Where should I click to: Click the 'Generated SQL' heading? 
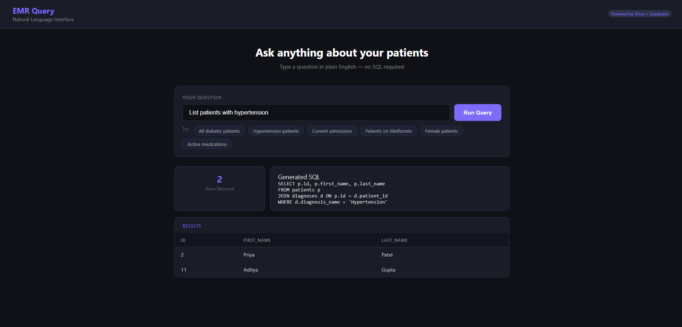299,177
